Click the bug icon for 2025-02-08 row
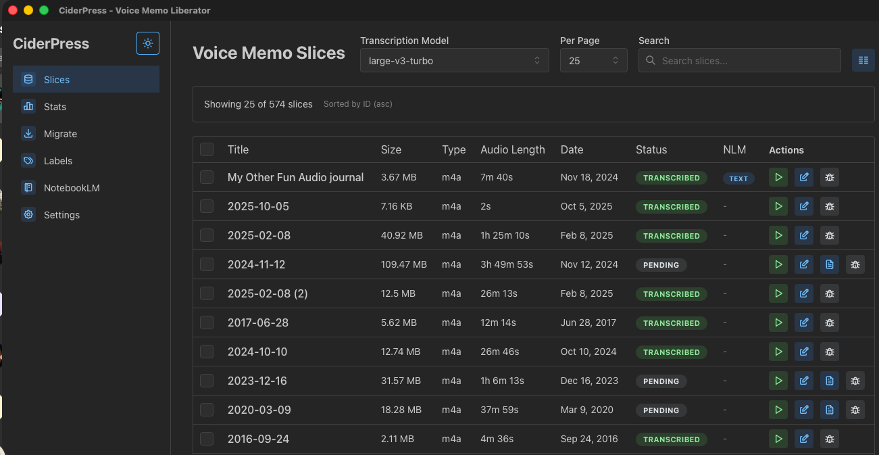 click(830, 236)
